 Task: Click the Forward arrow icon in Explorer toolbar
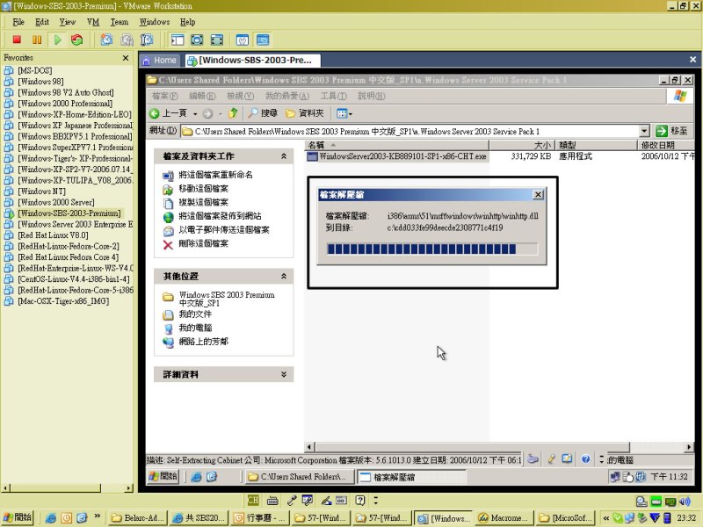point(207,113)
